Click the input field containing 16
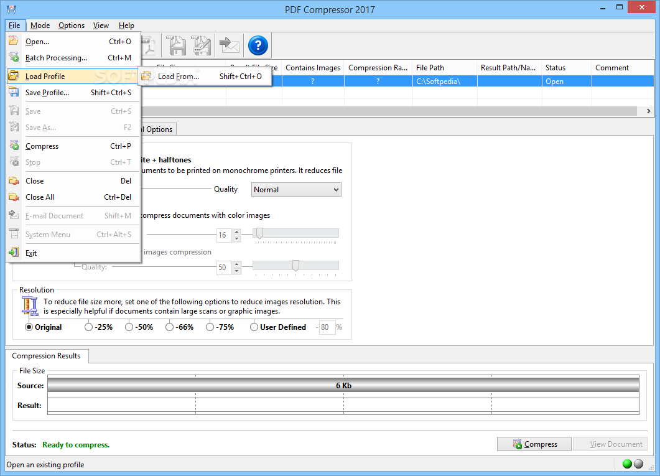 (224, 235)
